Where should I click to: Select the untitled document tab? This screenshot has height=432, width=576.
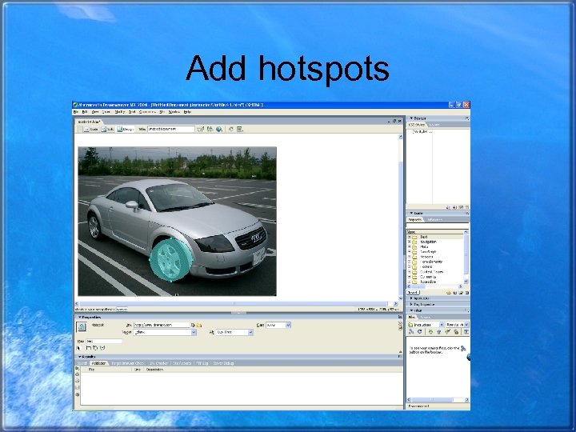(x=90, y=122)
